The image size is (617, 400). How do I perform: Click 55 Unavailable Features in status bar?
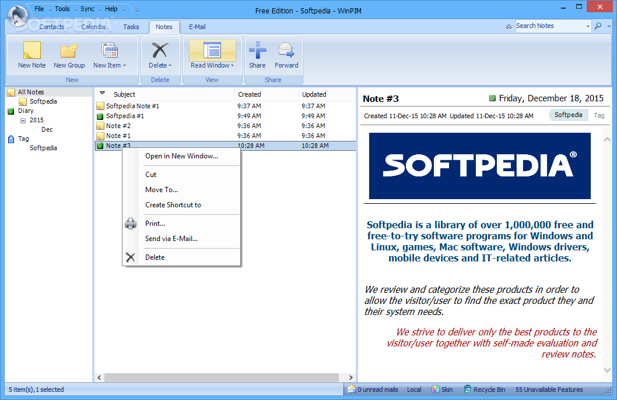point(549,390)
